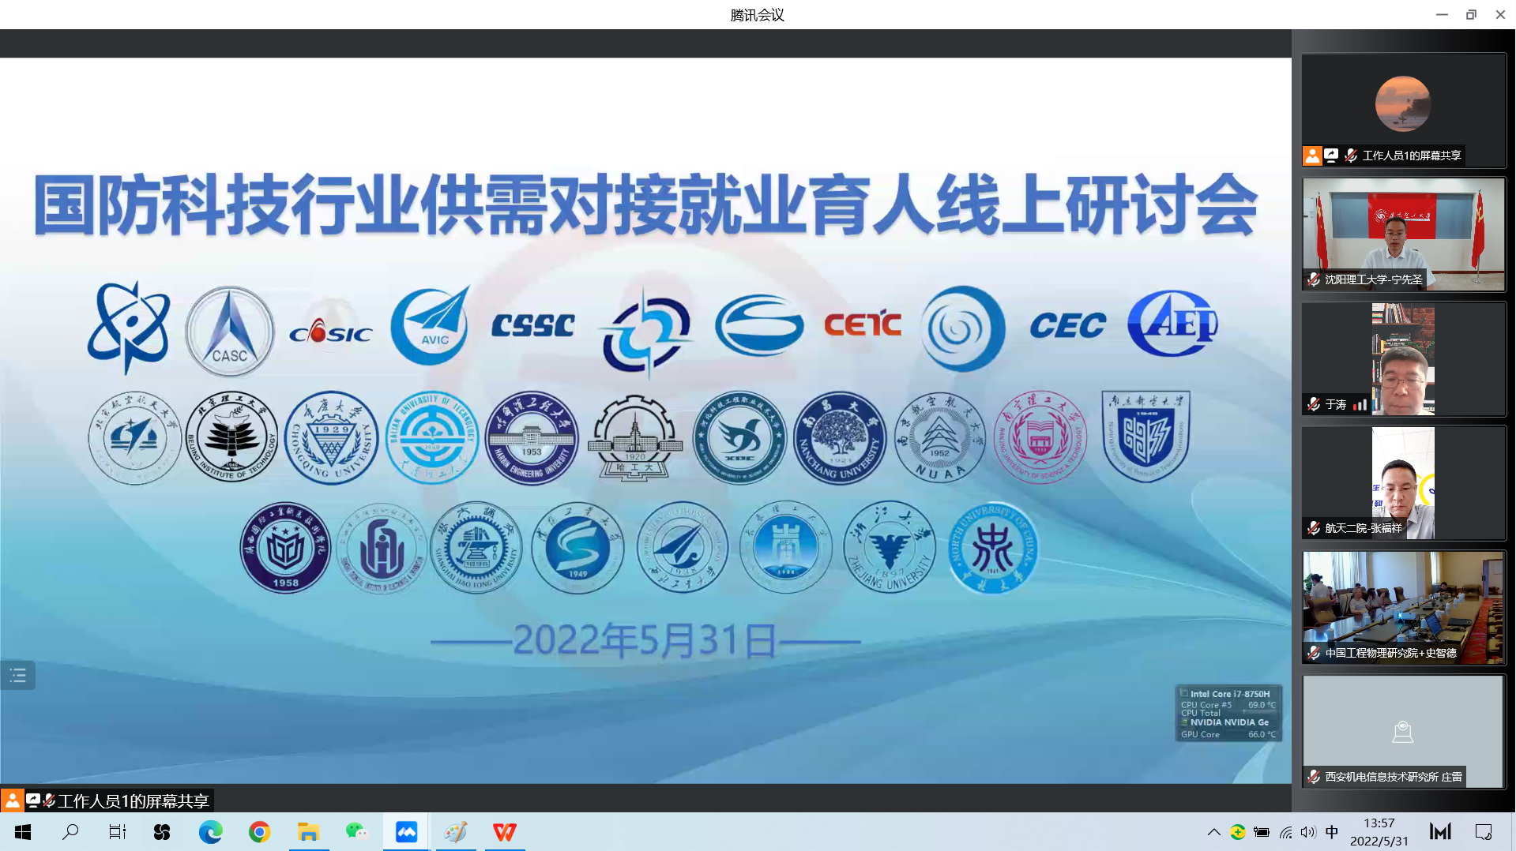Screen dimensions: 1516x851
Task: Open File Explorer from taskbar
Action: pos(308,831)
